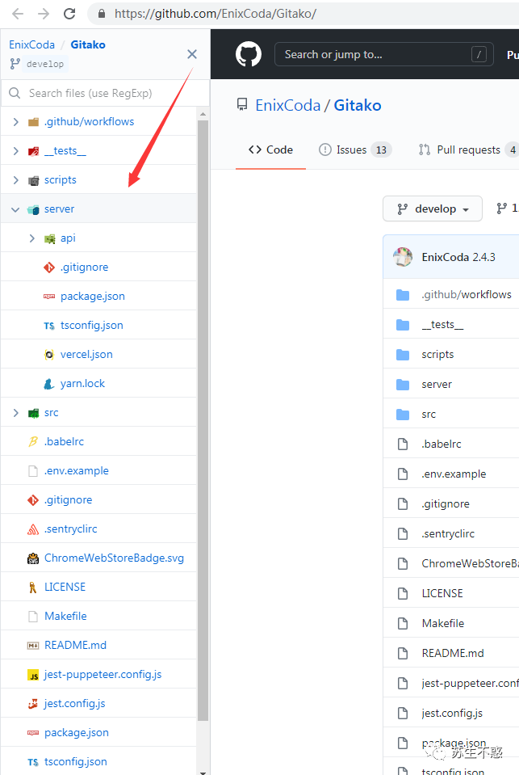Expand the .github/workflows folder chevron
Viewport: 519px width, 775px height.
pos(16,121)
